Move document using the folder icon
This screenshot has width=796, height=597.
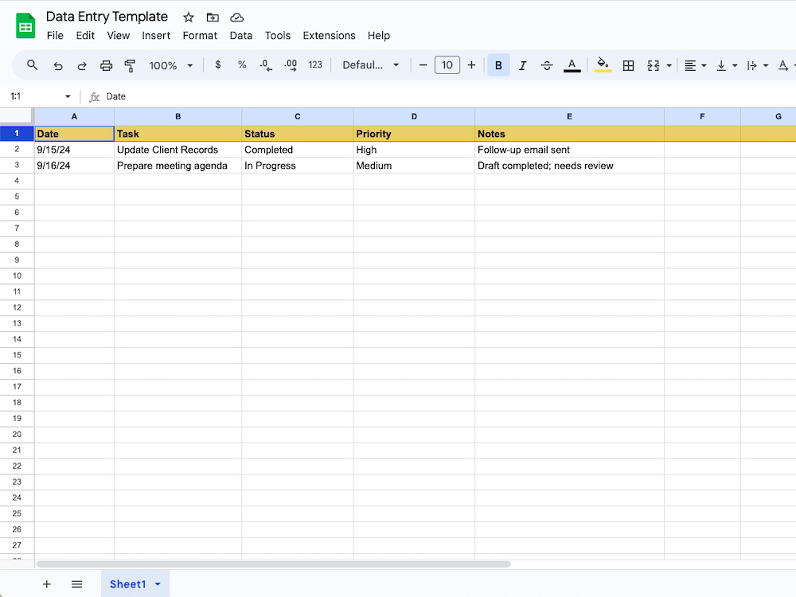pyautogui.click(x=213, y=18)
